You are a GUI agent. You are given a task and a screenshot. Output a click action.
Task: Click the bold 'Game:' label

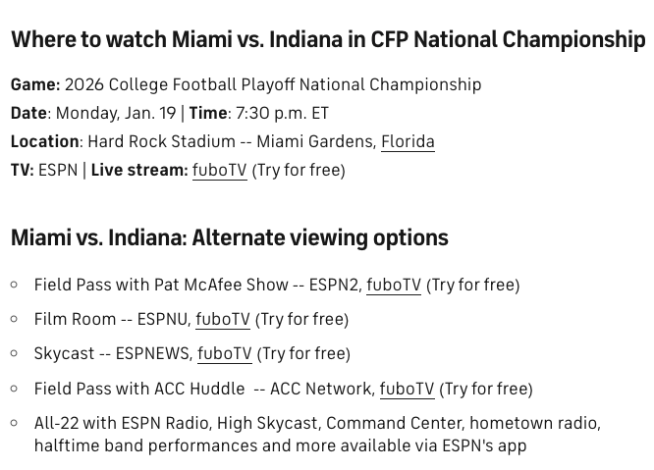click(x=35, y=84)
